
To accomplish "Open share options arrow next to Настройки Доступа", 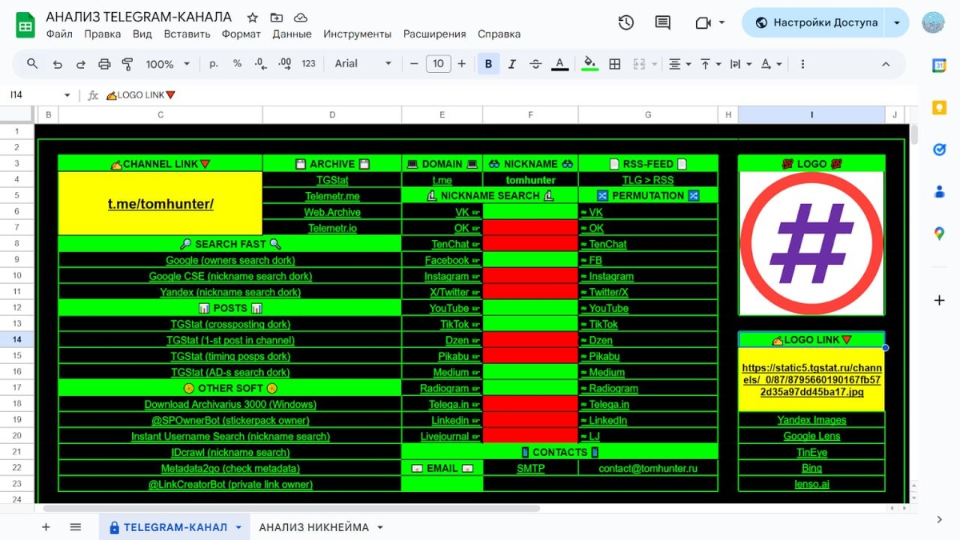I will click(x=897, y=22).
